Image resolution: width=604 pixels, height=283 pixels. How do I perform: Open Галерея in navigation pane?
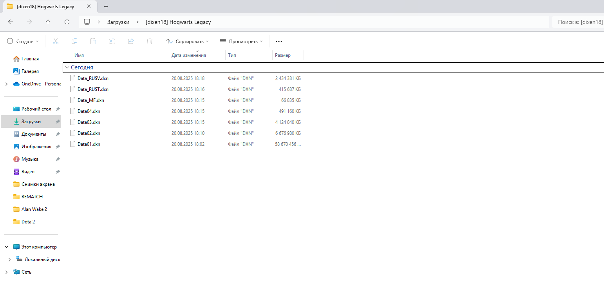31,71
